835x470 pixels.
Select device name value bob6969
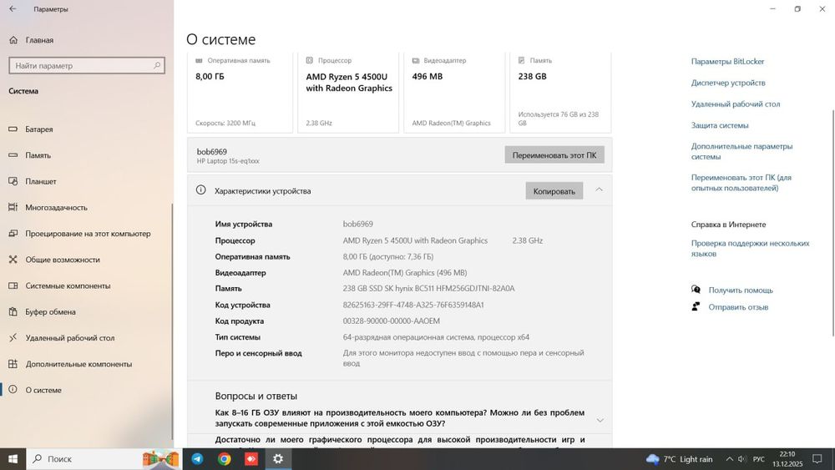358,224
